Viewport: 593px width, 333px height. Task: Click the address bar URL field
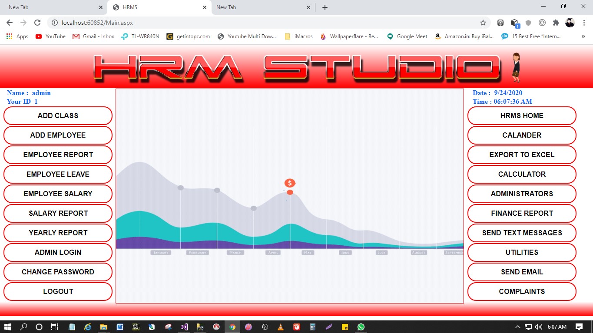click(x=261, y=23)
